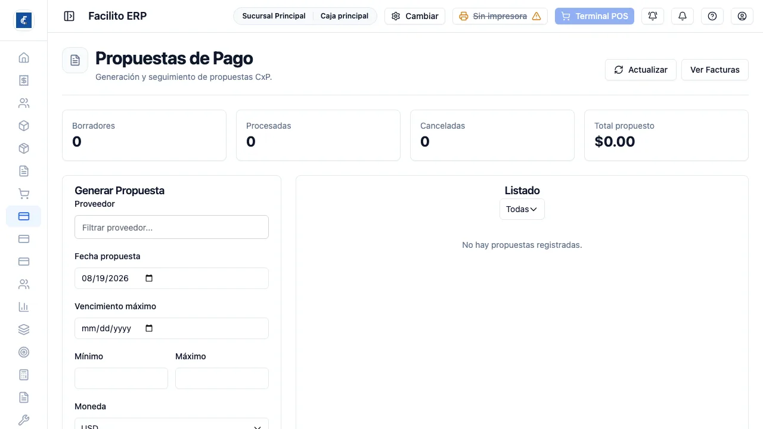Click the Cambiar button
The height and width of the screenshot is (429, 763).
tap(415, 16)
